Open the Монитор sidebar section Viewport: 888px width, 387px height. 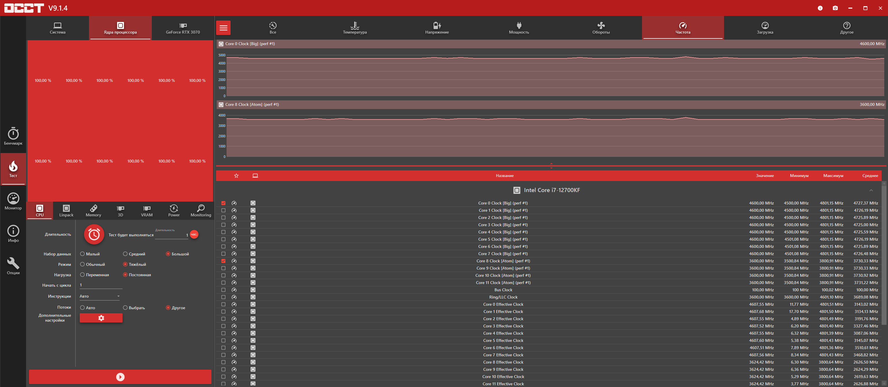pos(13,201)
